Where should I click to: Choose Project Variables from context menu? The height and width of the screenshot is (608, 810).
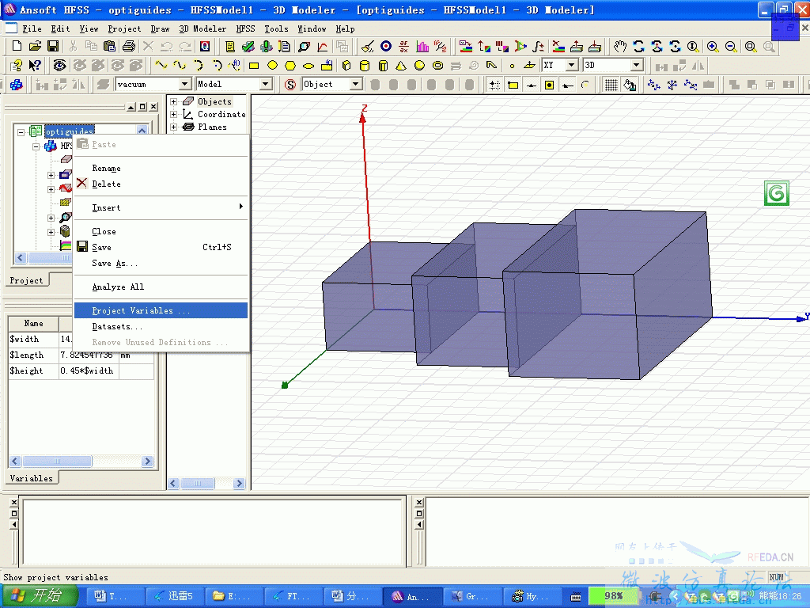coord(161,310)
